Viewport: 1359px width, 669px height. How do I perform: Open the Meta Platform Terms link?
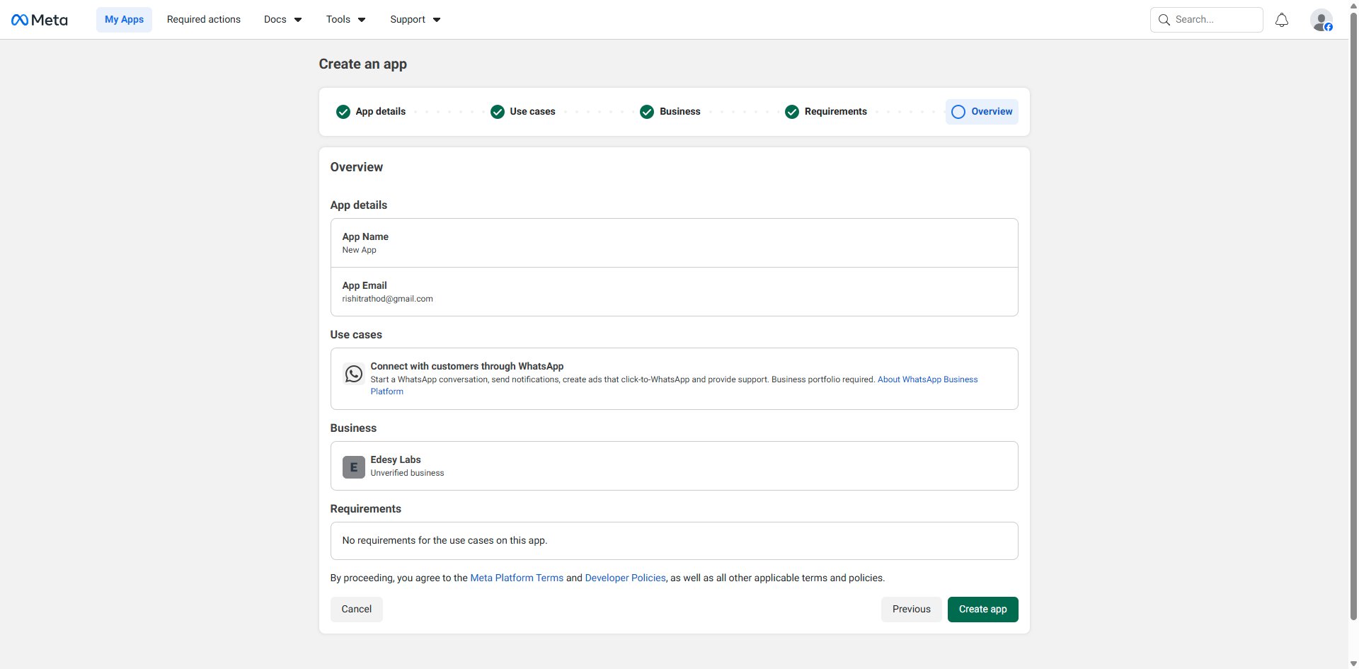(517, 578)
